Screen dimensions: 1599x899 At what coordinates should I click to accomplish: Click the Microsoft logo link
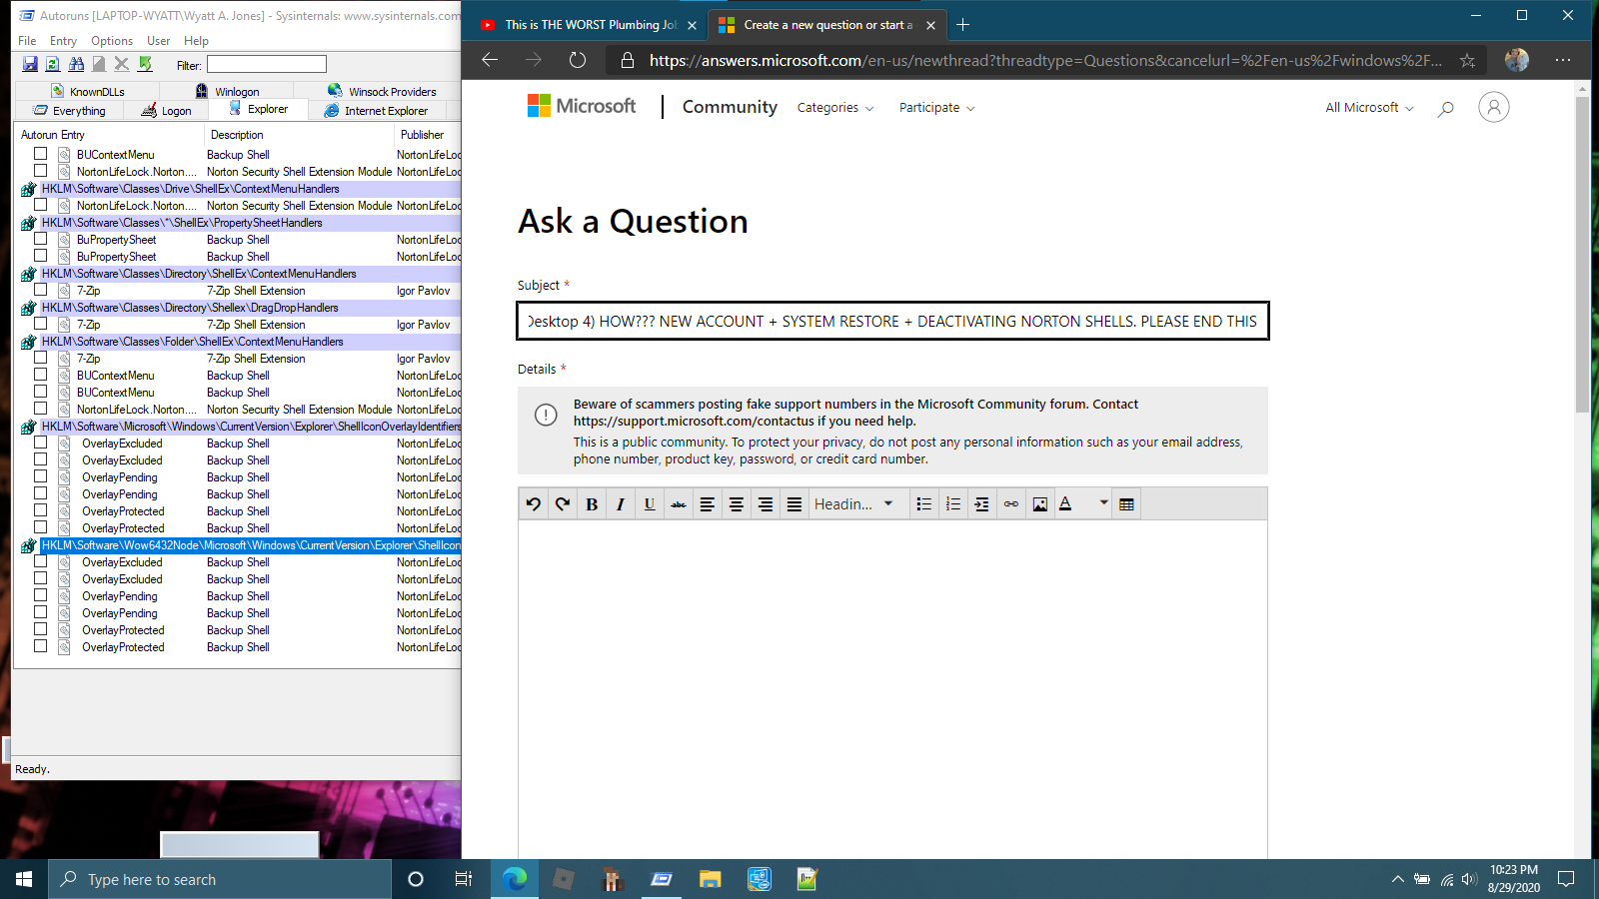[582, 106]
